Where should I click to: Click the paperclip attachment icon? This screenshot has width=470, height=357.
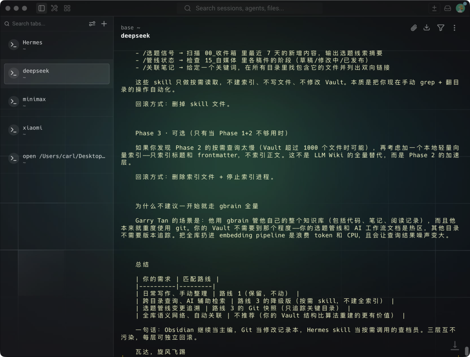[x=414, y=28]
